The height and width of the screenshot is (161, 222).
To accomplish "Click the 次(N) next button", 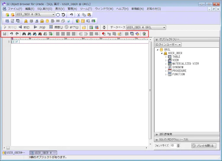I will 39,27.
